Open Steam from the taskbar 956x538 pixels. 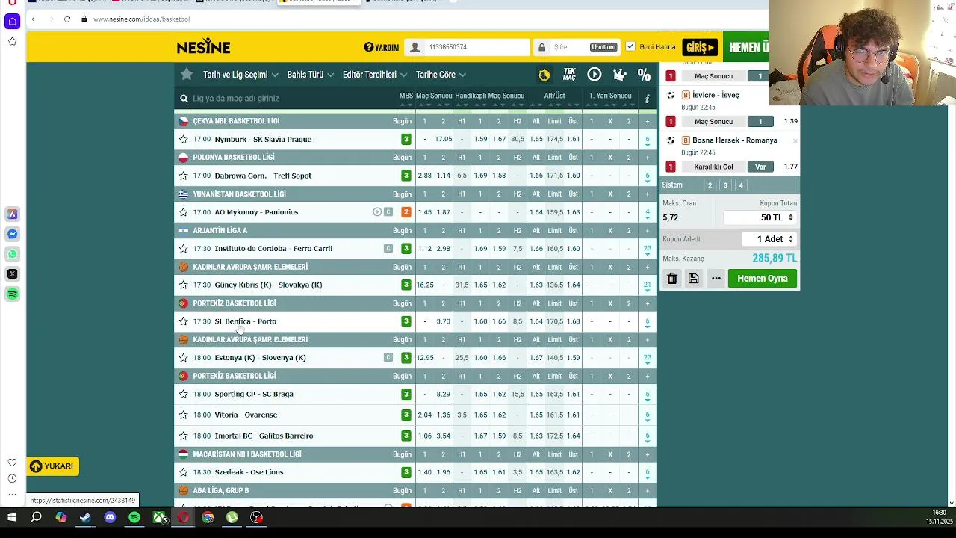(85, 517)
